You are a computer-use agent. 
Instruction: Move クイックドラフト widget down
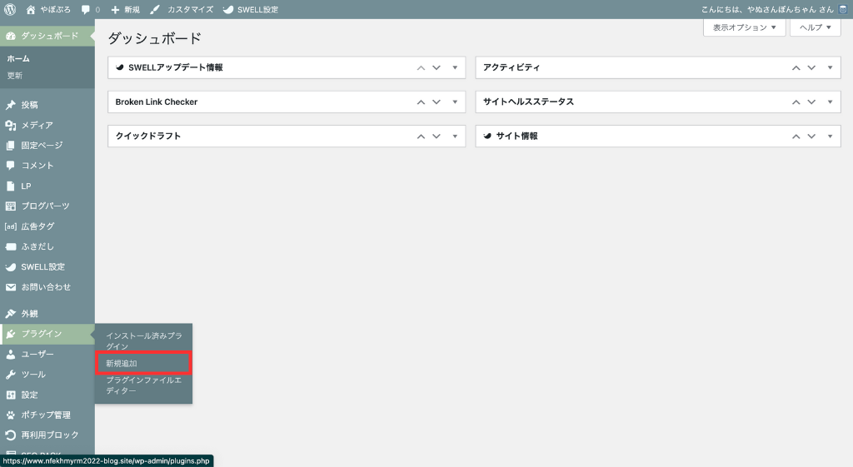[x=436, y=137]
